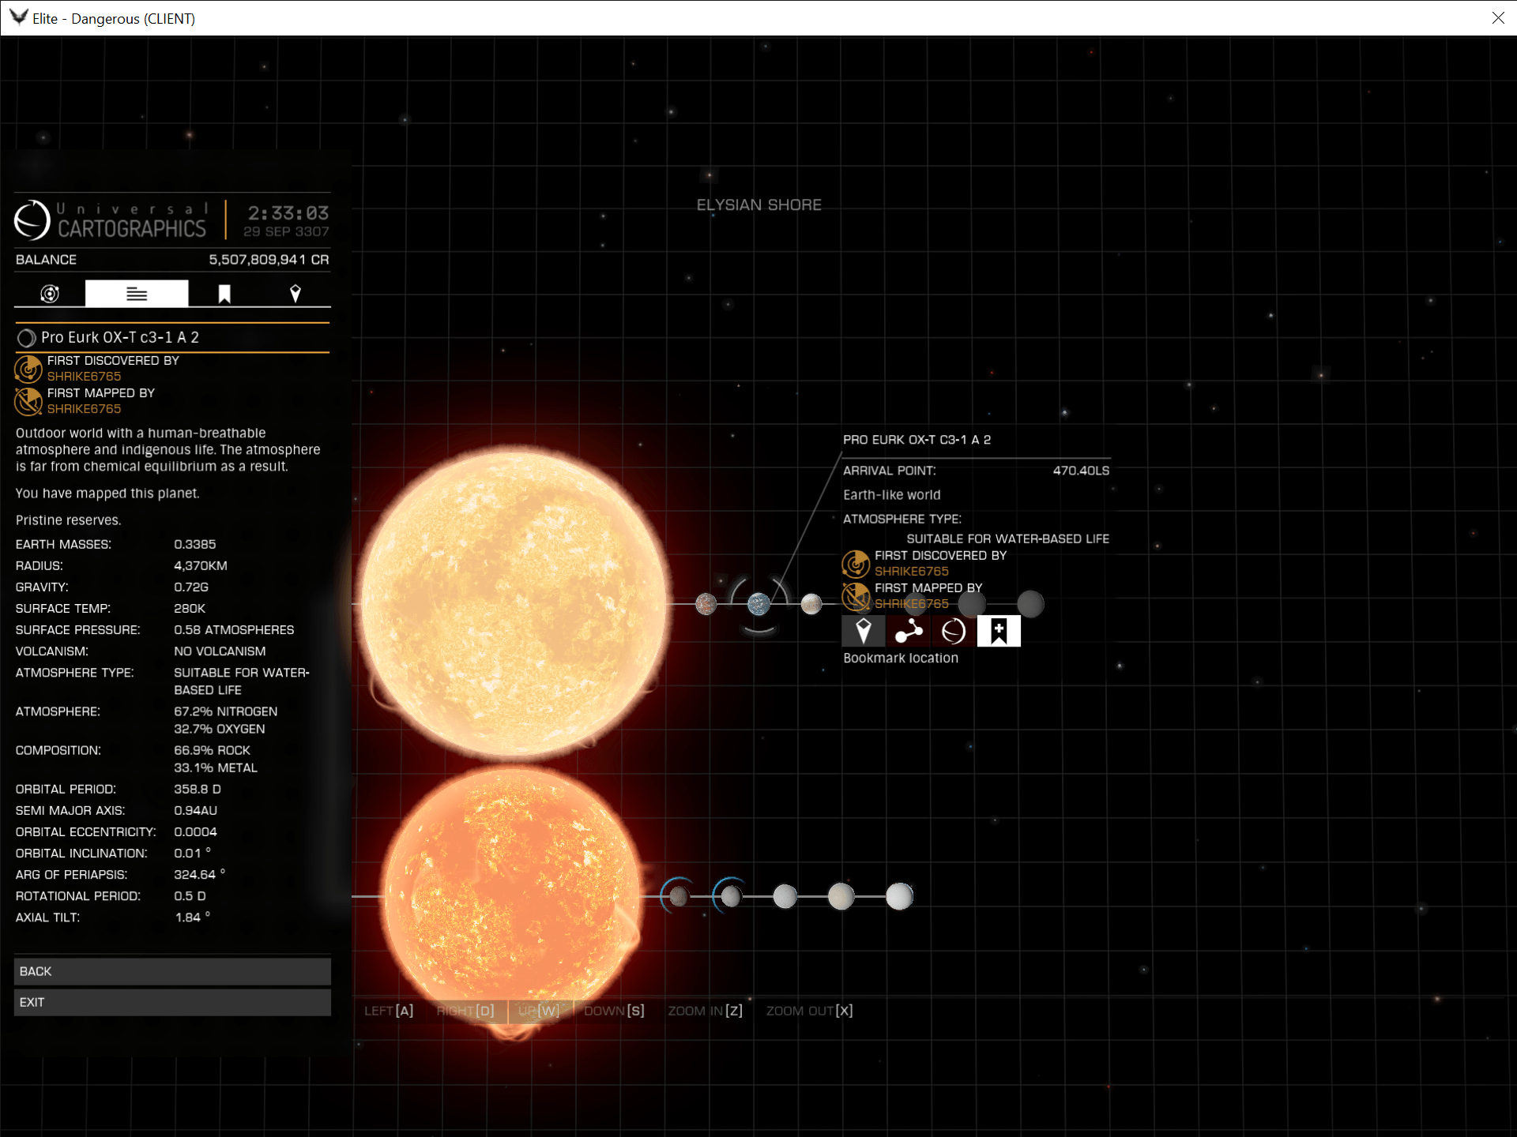Click SHRIKE6765 under First Discovered By in left panel
Screen dimensions: 1517x1137
pyautogui.click(x=84, y=377)
